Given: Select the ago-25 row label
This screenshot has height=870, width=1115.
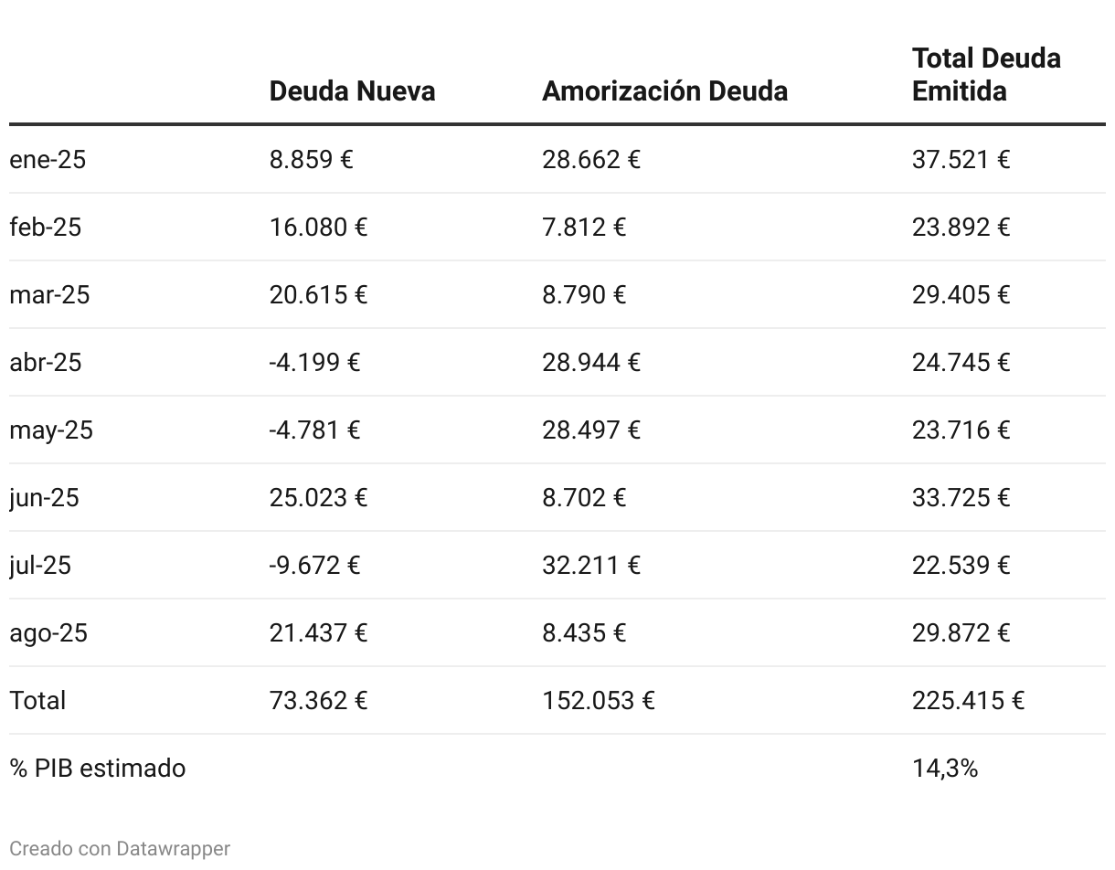Looking at the screenshot, I should pos(48,632).
